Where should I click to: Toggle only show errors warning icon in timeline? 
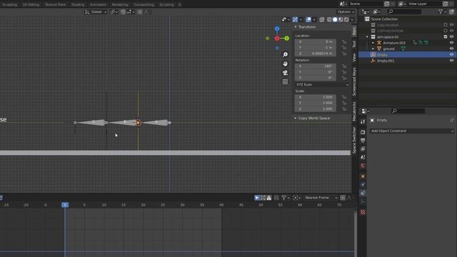[268, 198]
